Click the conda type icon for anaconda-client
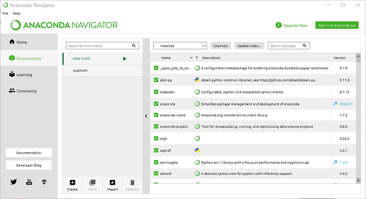366x199 pixels. click(x=197, y=115)
